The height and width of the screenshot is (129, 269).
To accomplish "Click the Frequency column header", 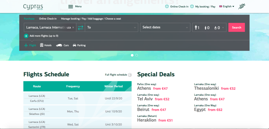I will click(x=73, y=86).
